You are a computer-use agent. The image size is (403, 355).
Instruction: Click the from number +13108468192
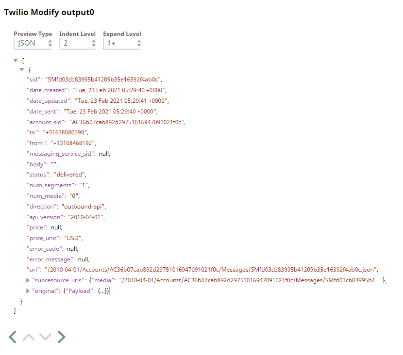click(72, 143)
